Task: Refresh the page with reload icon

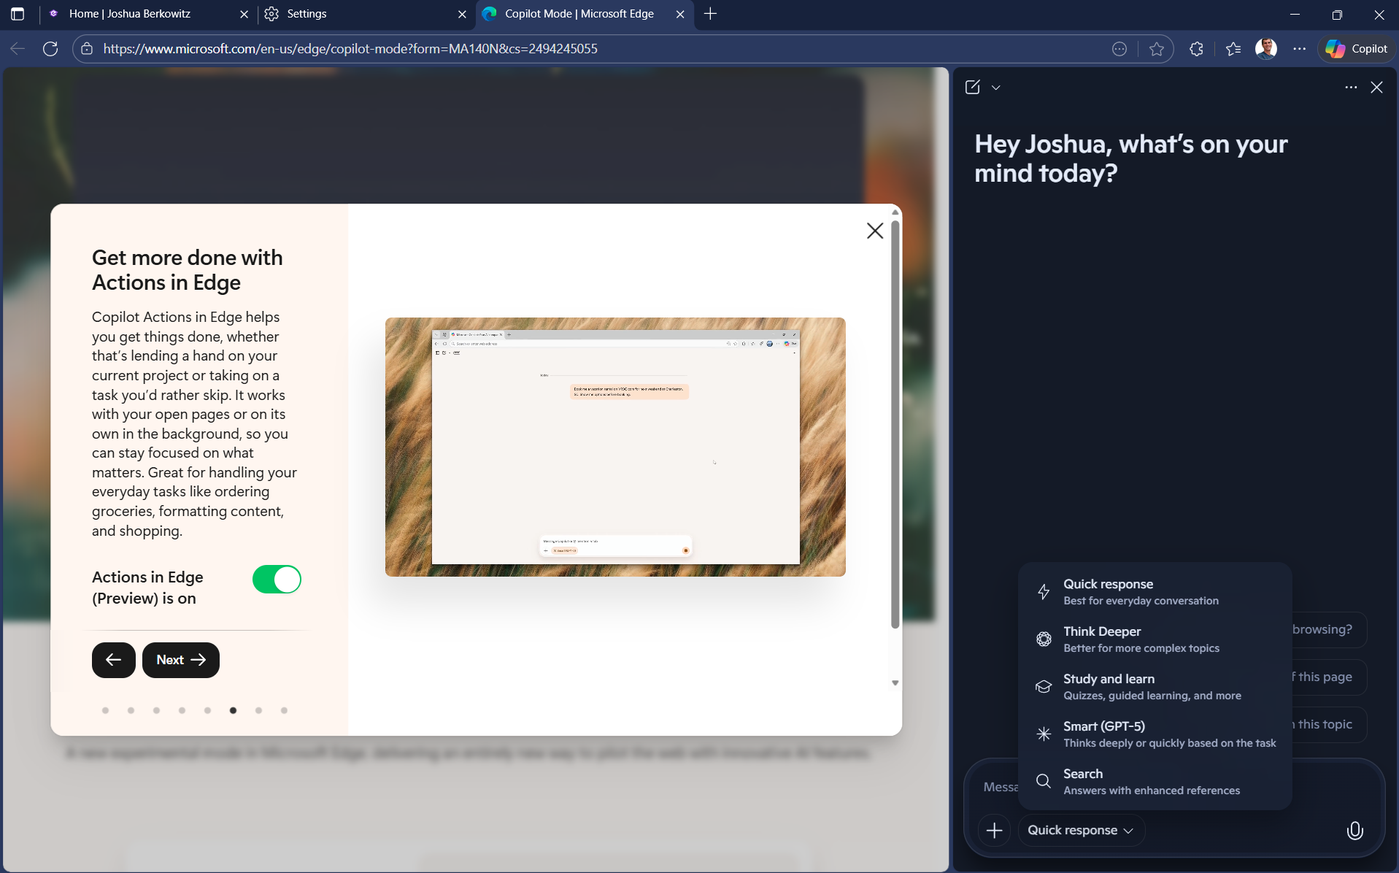Action: pyautogui.click(x=50, y=49)
